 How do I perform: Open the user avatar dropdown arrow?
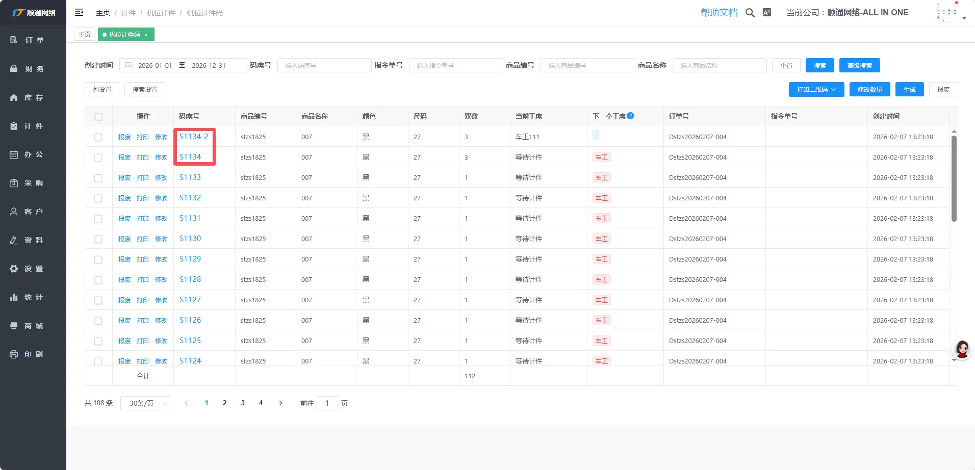pos(964,18)
